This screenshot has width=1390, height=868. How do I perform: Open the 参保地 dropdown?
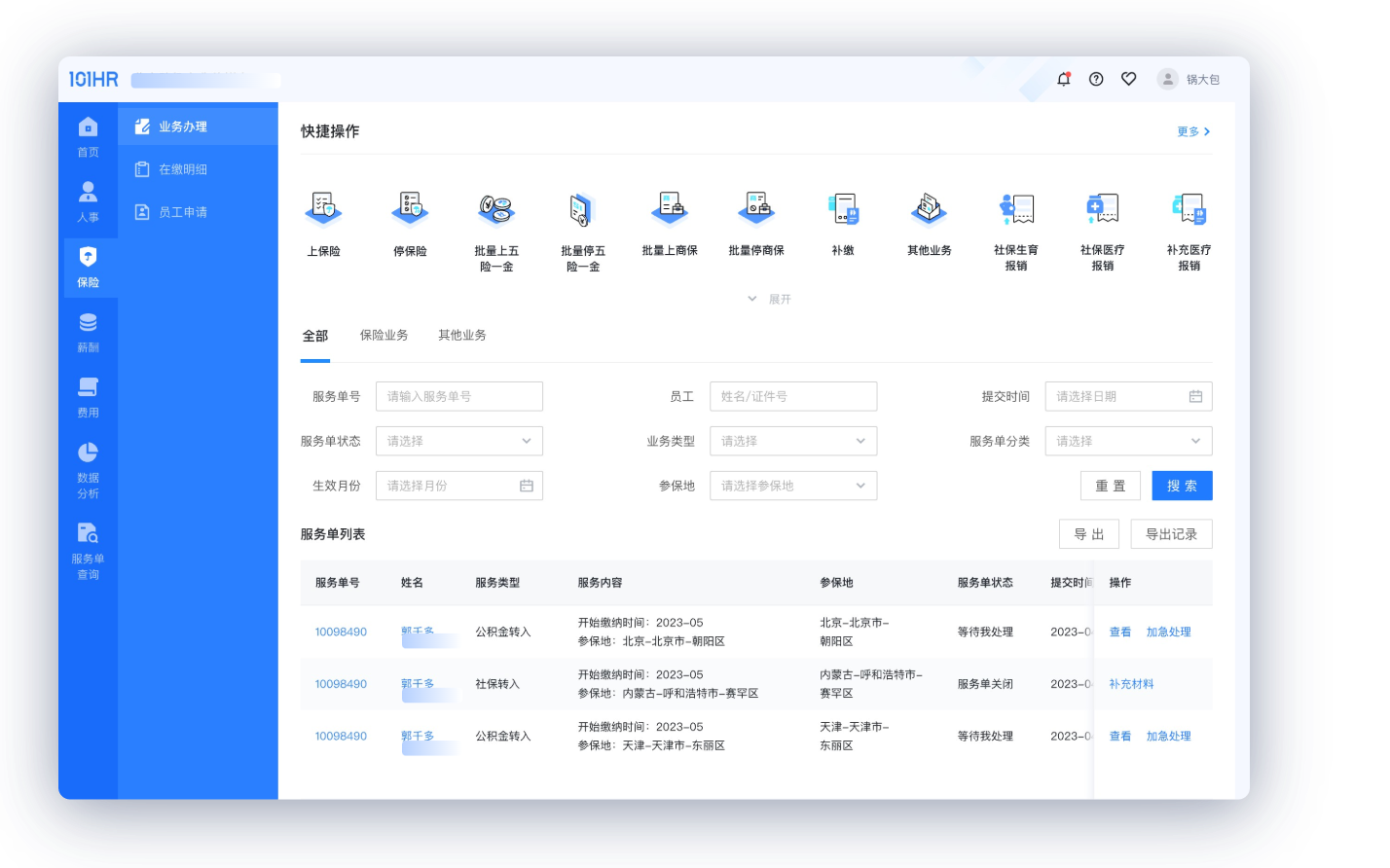(x=793, y=486)
